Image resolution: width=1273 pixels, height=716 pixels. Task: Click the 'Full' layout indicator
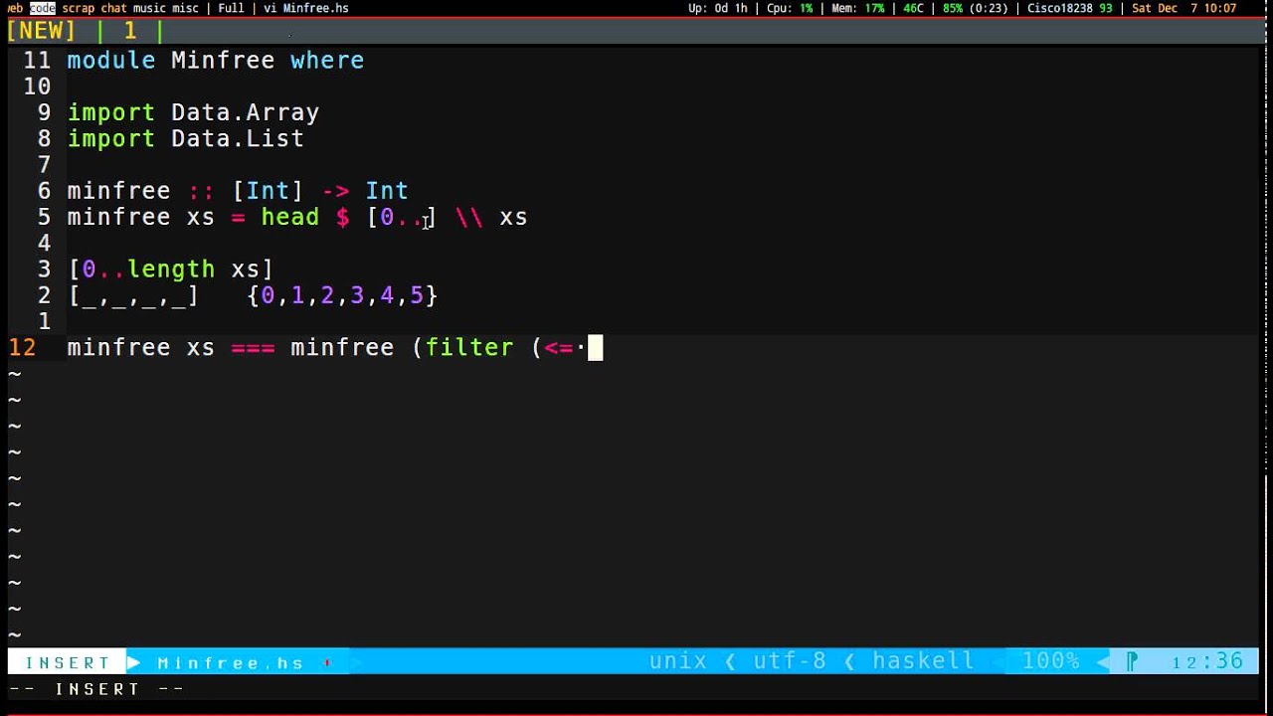[x=231, y=8]
